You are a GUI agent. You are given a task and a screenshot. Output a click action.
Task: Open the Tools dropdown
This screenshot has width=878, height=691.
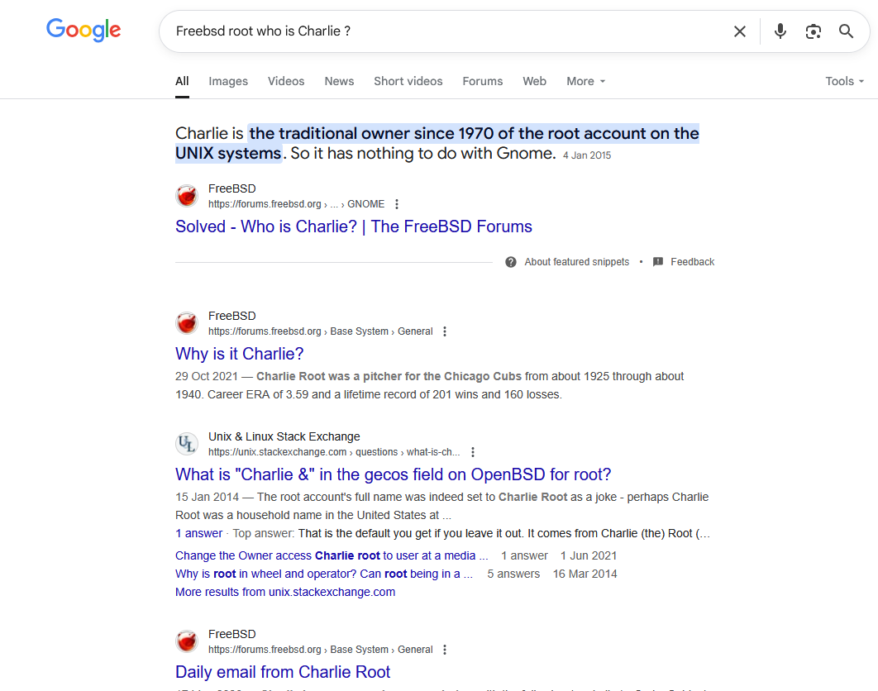pyautogui.click(x=844, y=81)
